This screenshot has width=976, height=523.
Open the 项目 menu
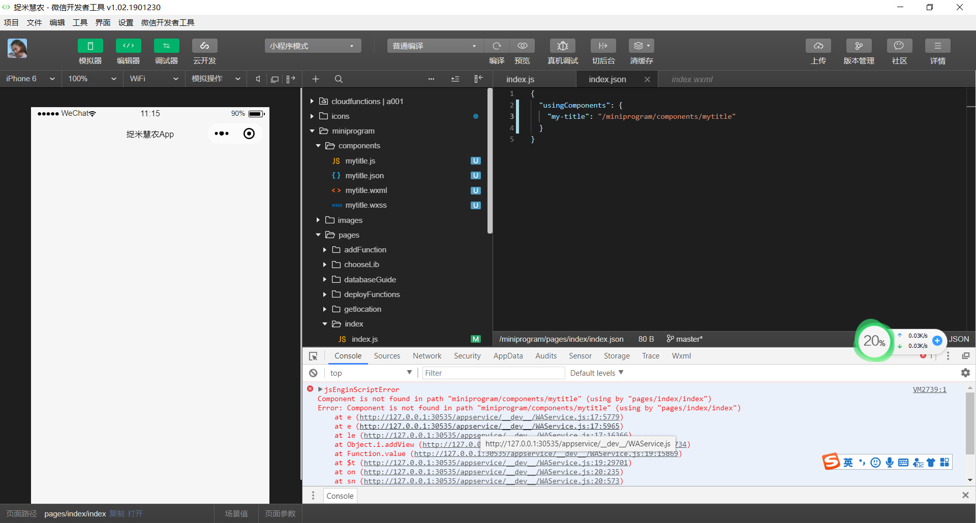11,22
